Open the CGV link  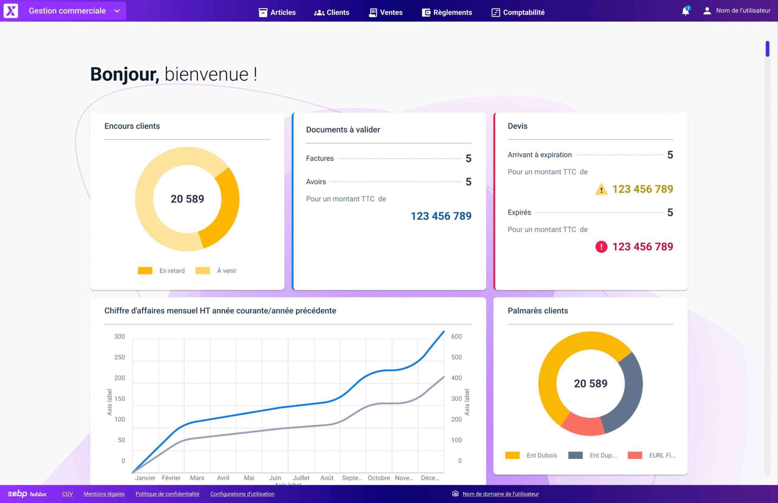pos(67,494)
